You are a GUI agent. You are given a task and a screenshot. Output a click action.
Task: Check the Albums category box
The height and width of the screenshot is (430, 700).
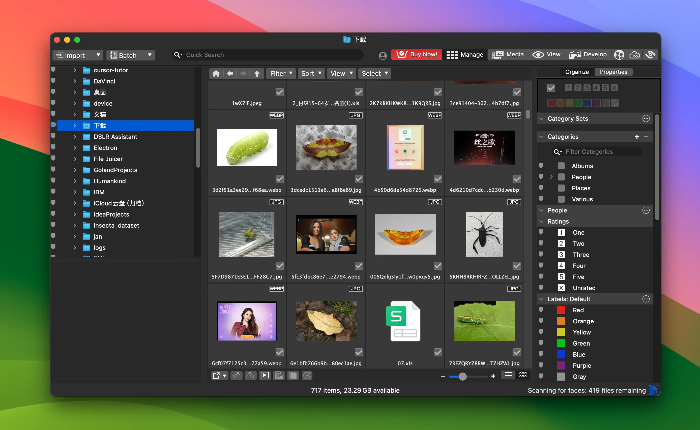pyautogui.click(x=561, y=166)
